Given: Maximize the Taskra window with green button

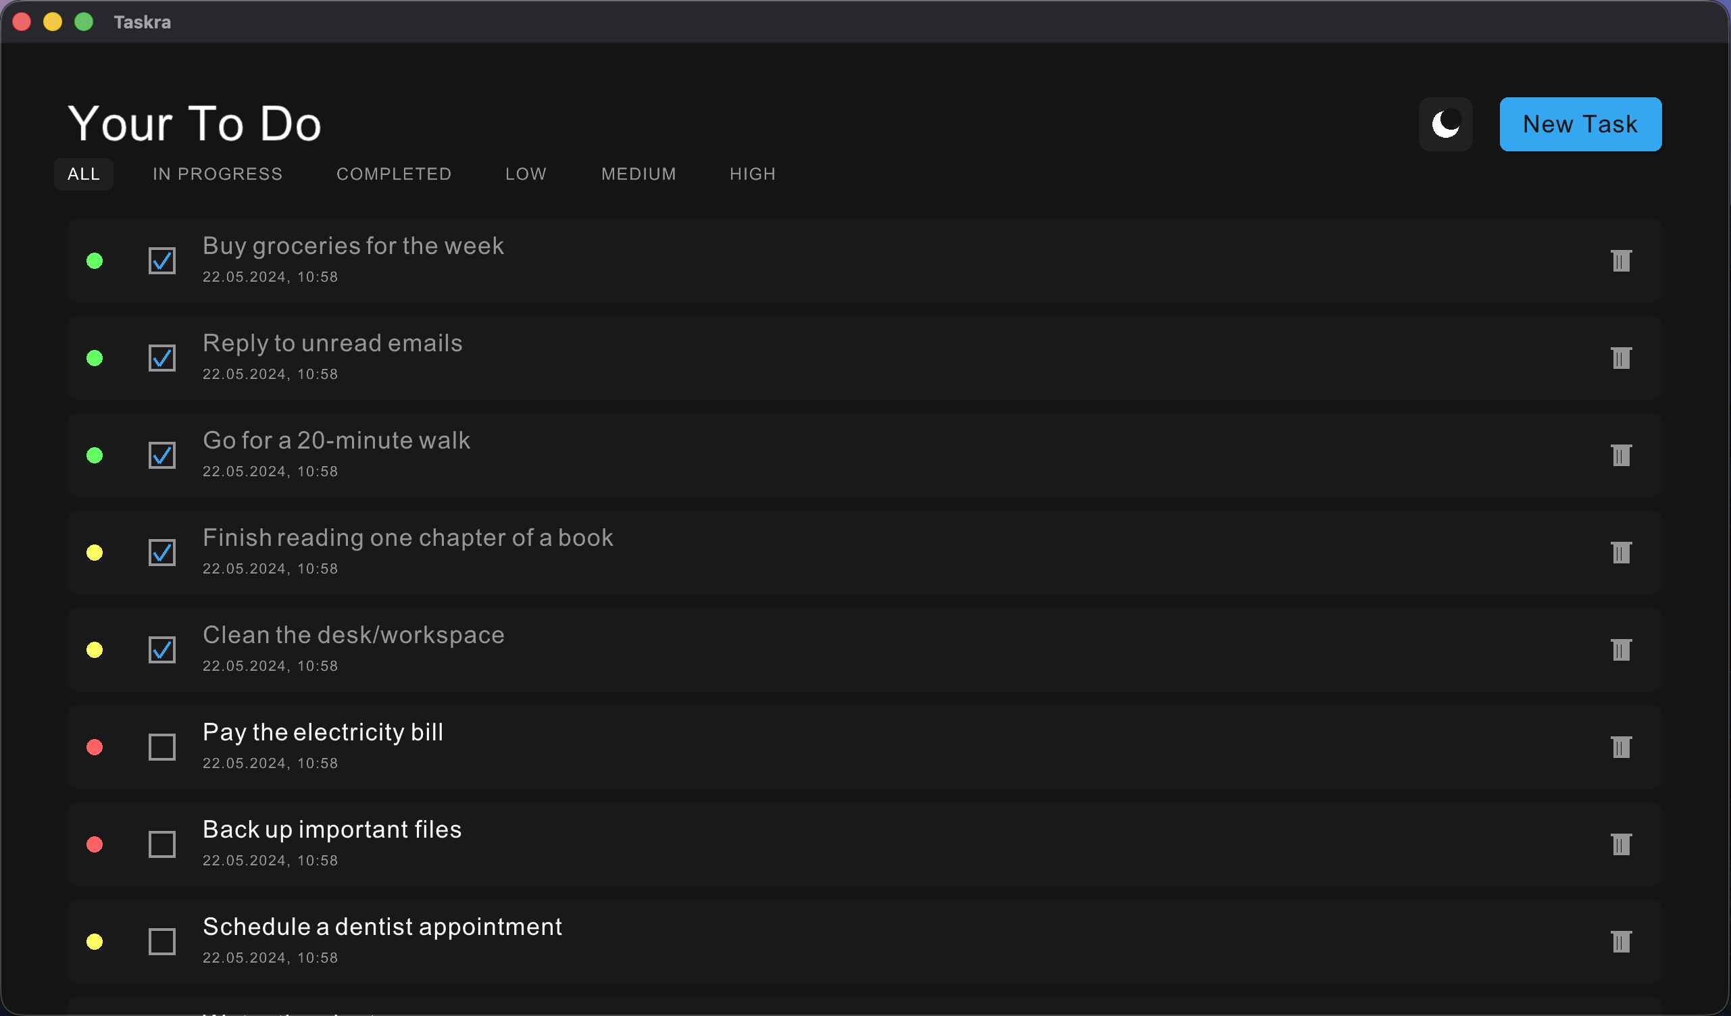Looking at the screenshot, I should point(84,22).
